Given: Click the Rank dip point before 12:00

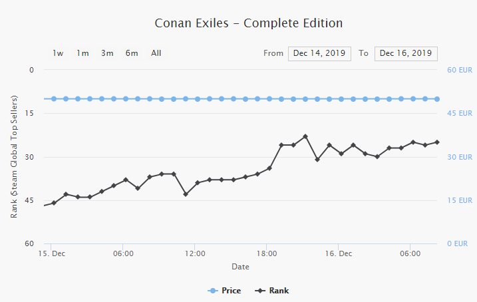Looking at the screenshot, I should pyautogui.click(x=186, y=194).
